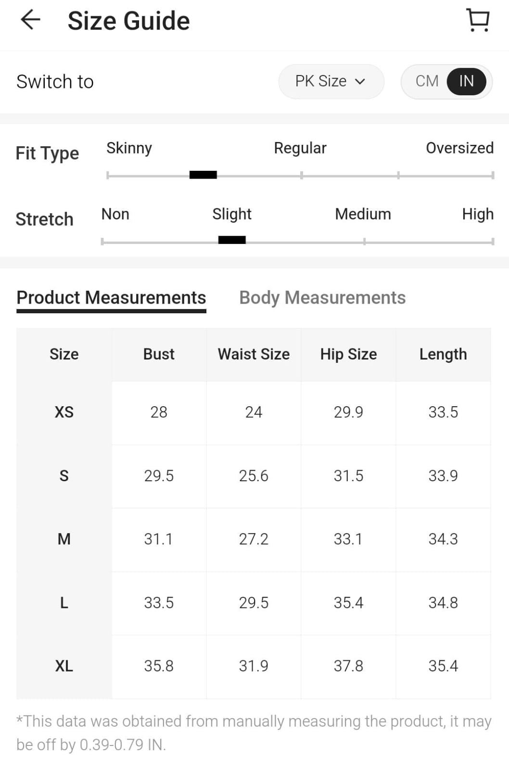Screen dimensions: 509x770
Task: Select the XS size row
Action: 64,412
